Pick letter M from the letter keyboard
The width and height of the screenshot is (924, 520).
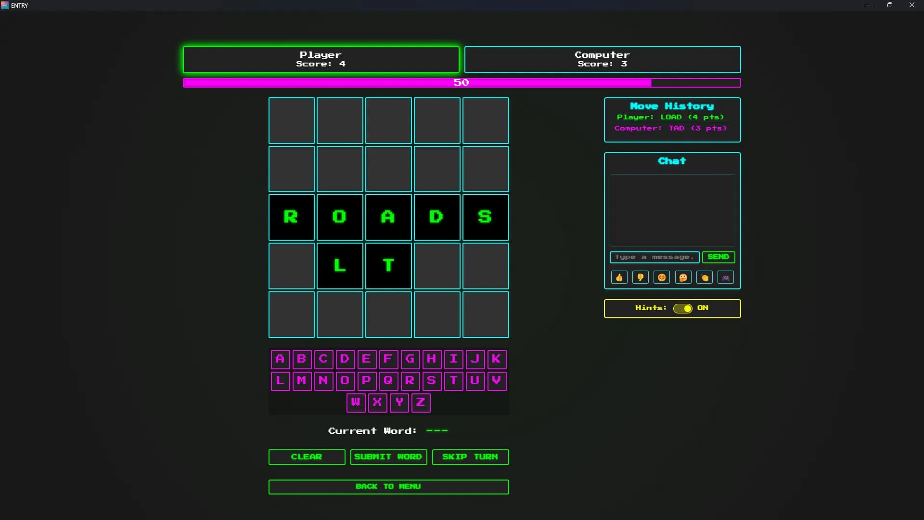click(302, 381)
